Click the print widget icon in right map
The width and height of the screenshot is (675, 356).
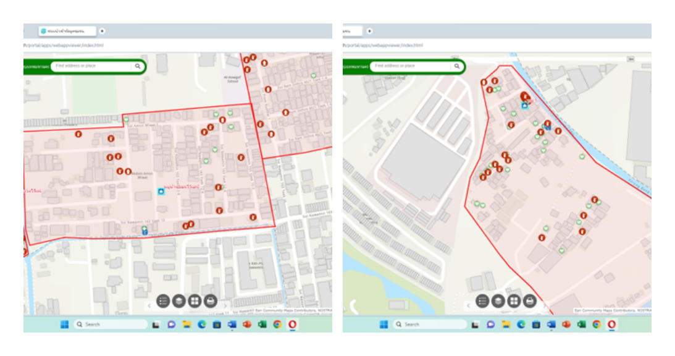coord(529,300)
